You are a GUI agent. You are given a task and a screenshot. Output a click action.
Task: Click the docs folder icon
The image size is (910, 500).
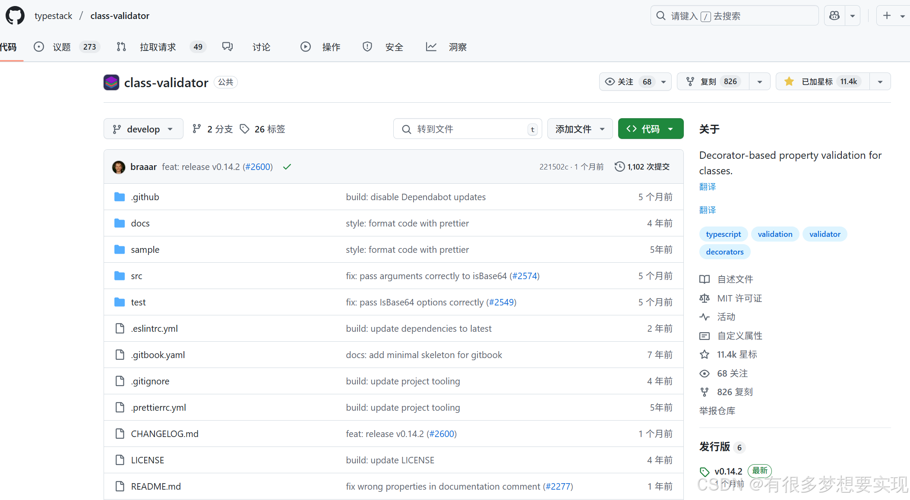120,223
